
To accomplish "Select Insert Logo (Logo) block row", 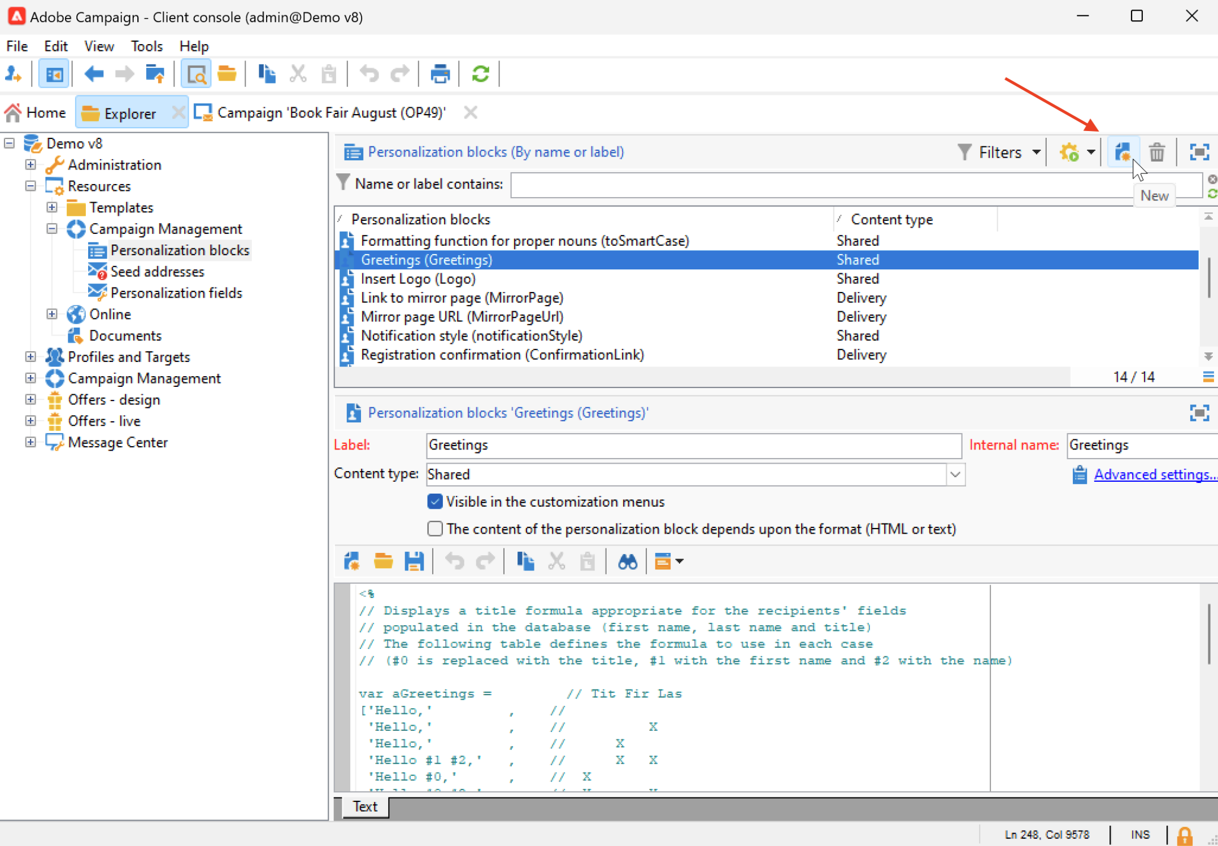I will (x=418, y=279).
